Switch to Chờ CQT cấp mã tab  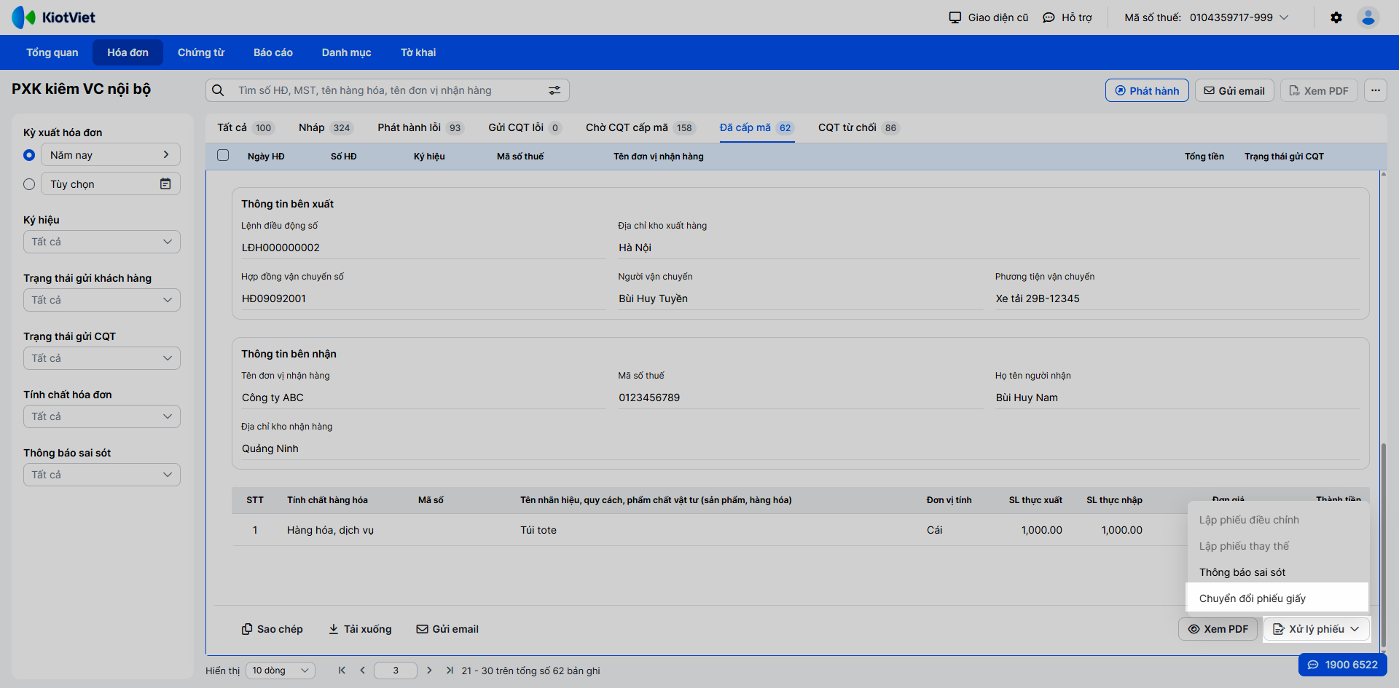[640, 128]
